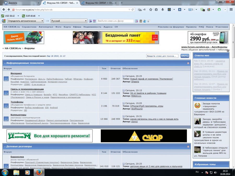Open the Android subforum link

54,108
